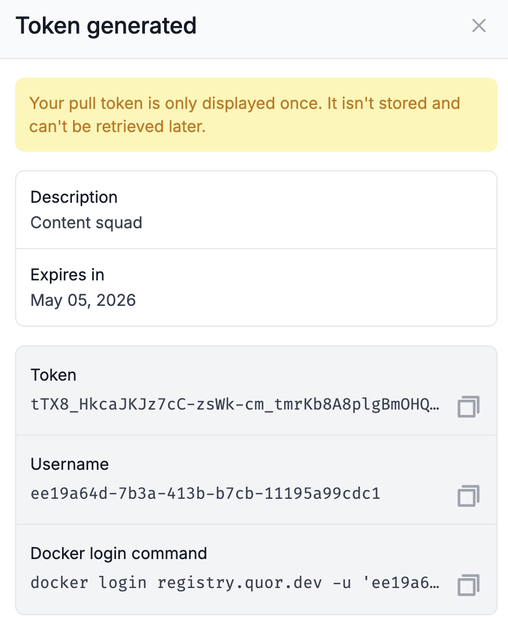Click the Token section heading

pos(53,375)
